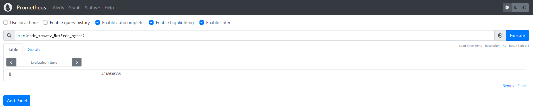
Task: Enable query history checkbox
Action: tap(45, 22)
